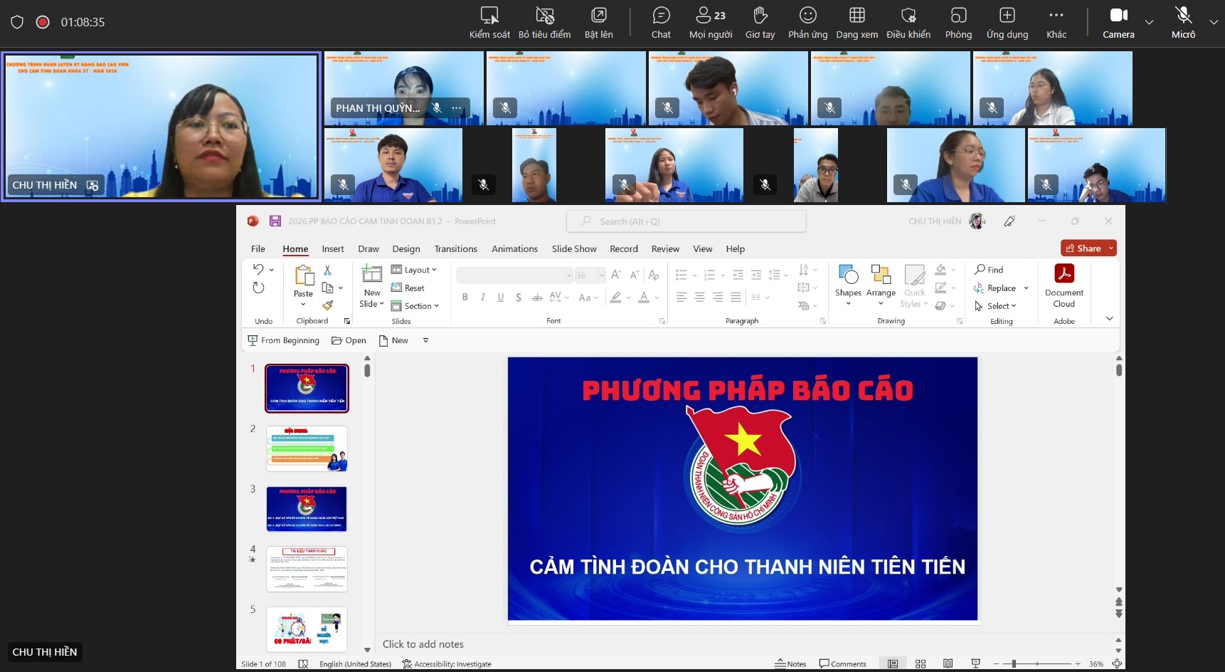Image resolution: width=1225 pixels, height=672 pixels.
Task: Open the Chat panel in Teams
Action: click(661, 22)
